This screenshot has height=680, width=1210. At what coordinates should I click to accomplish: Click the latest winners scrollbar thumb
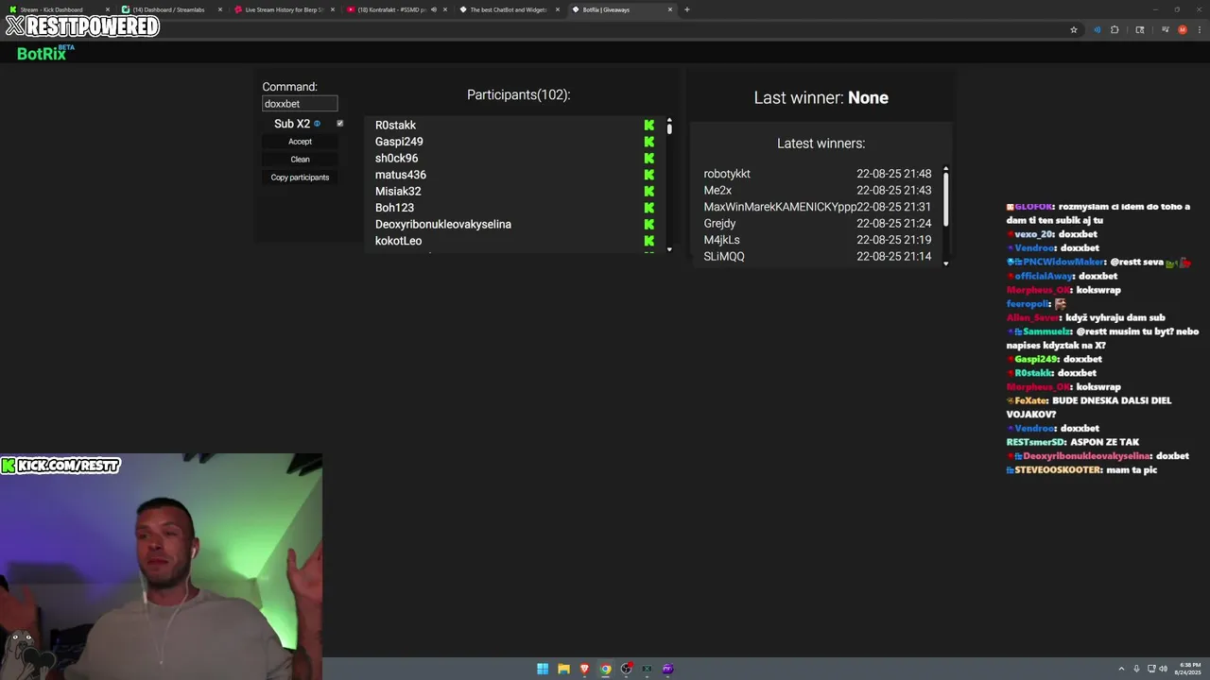[945, 198]
